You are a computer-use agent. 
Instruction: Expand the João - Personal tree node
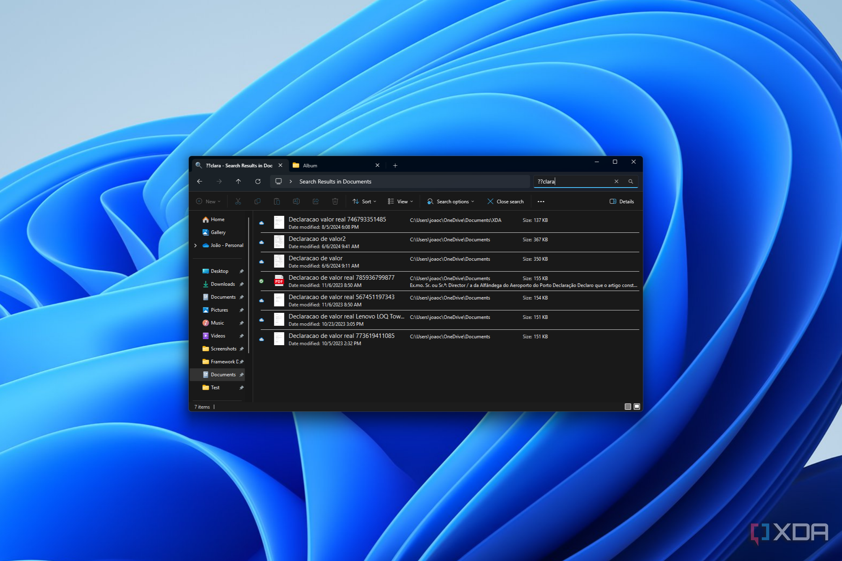point(196,245)
